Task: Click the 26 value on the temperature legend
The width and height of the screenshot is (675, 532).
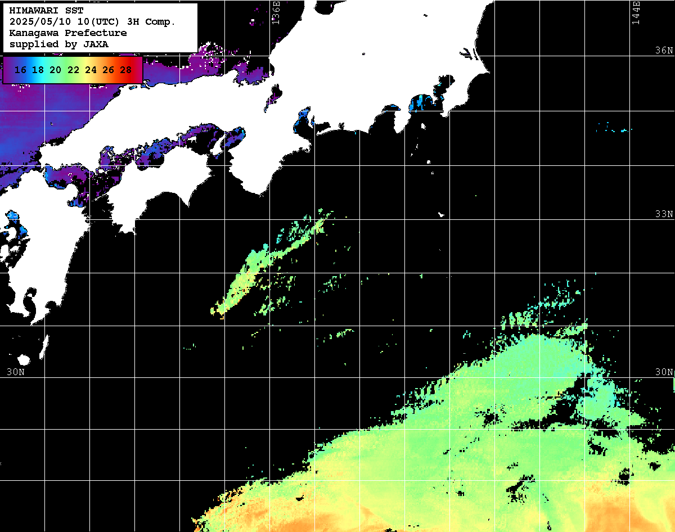Action: pos(108,70)
